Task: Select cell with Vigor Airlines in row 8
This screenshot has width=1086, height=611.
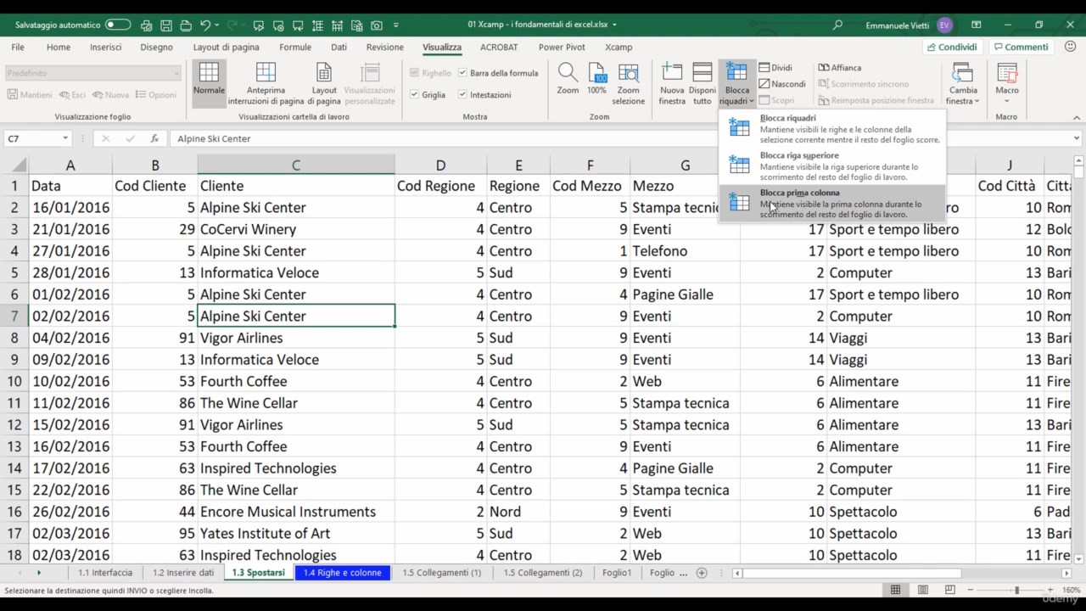Action: pyautogui.click(x=295, y=338)
